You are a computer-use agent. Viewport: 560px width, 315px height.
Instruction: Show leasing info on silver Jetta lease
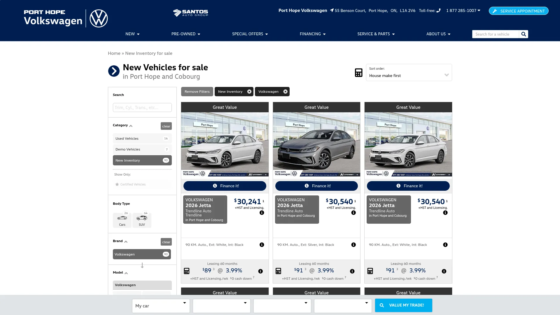tap(352, 271)
